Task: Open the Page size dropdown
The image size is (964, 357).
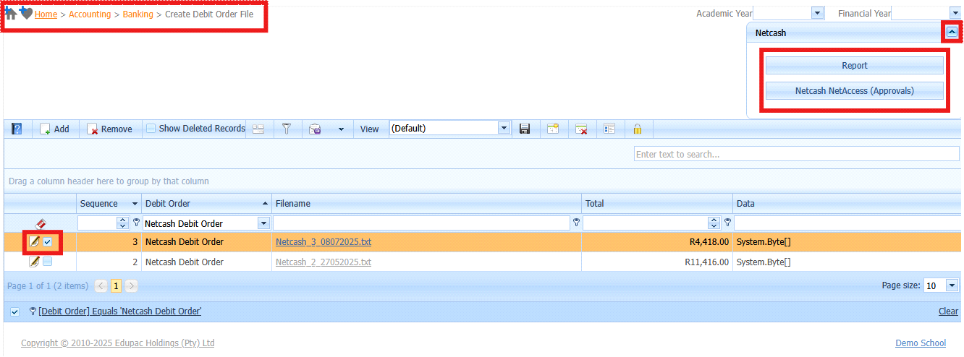Action: click(x=952, y=285)
